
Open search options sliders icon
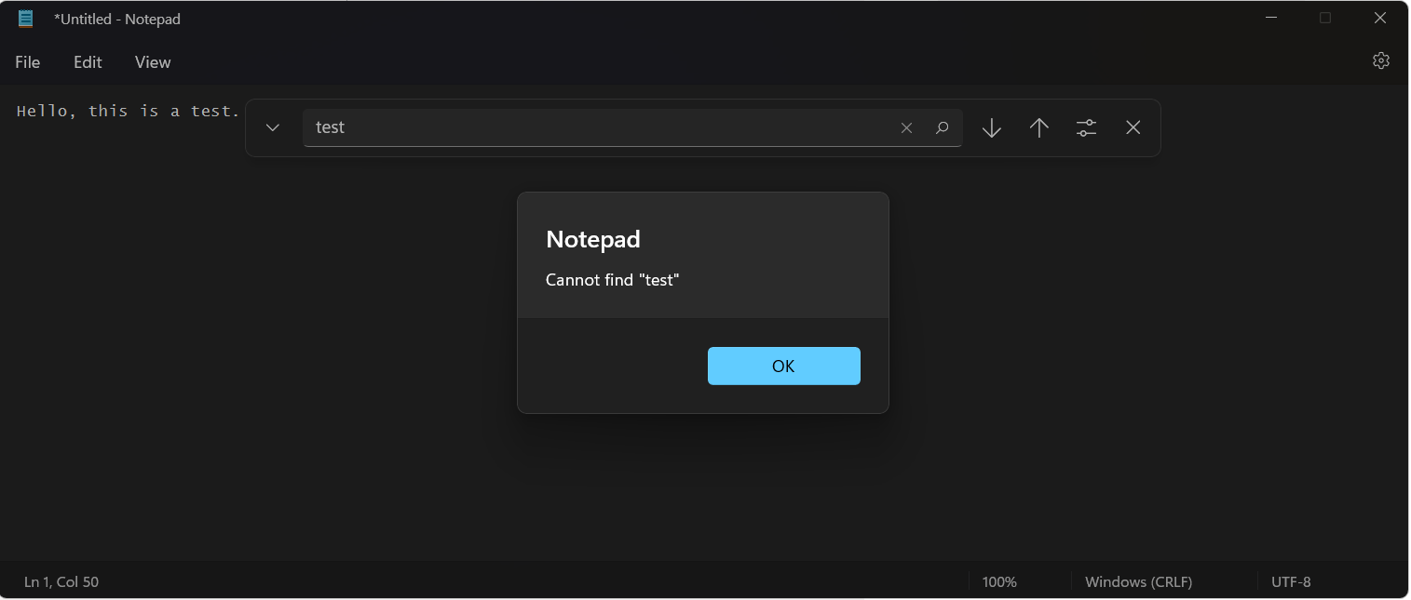click(1086, 127)
